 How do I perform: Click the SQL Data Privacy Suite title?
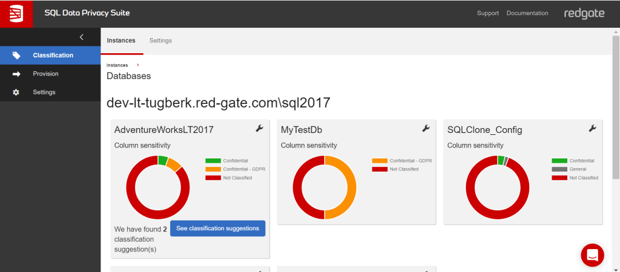(x=87, y=13)
